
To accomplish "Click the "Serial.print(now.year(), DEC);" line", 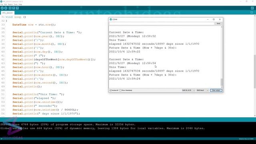I will 38,36.
